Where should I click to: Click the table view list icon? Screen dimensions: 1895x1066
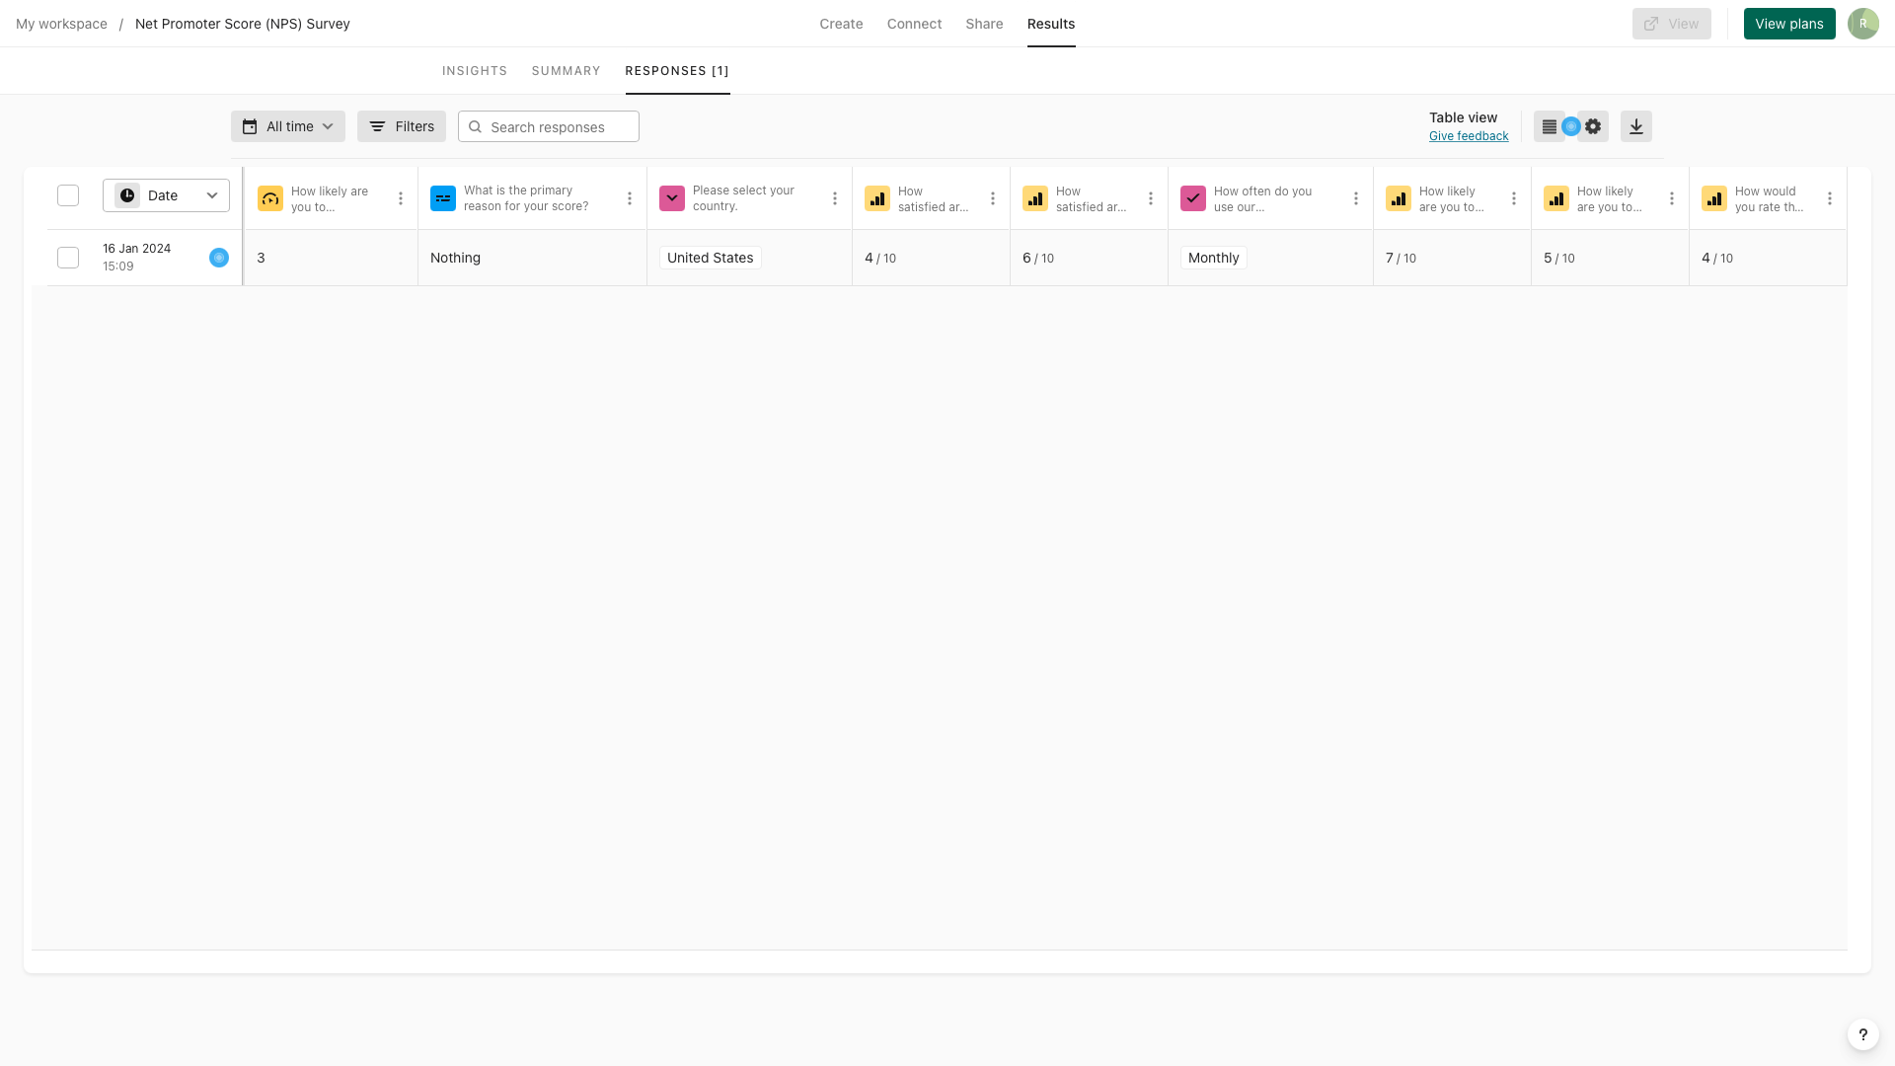click(1549, 126)
